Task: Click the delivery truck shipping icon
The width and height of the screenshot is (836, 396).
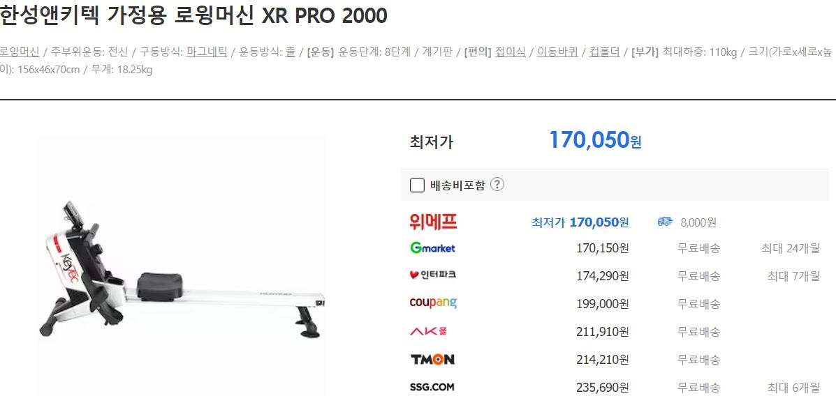Action: pyautogui.click(x=665, y=222)
